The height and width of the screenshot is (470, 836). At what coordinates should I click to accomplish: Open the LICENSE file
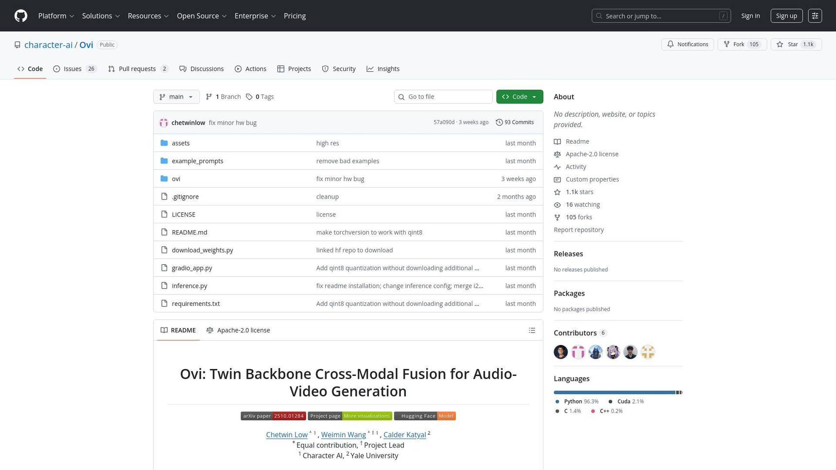pyautogui.click(x=184, y=215)
